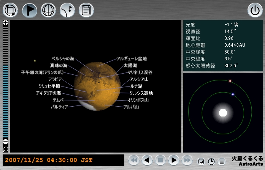This screenshot has height=170, width=265.
Task: Click the date time display 2007/11/25
Action: (x=49, y=160)
